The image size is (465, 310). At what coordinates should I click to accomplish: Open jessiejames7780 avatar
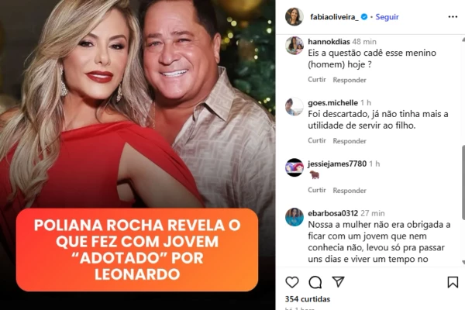coord(294,167)
